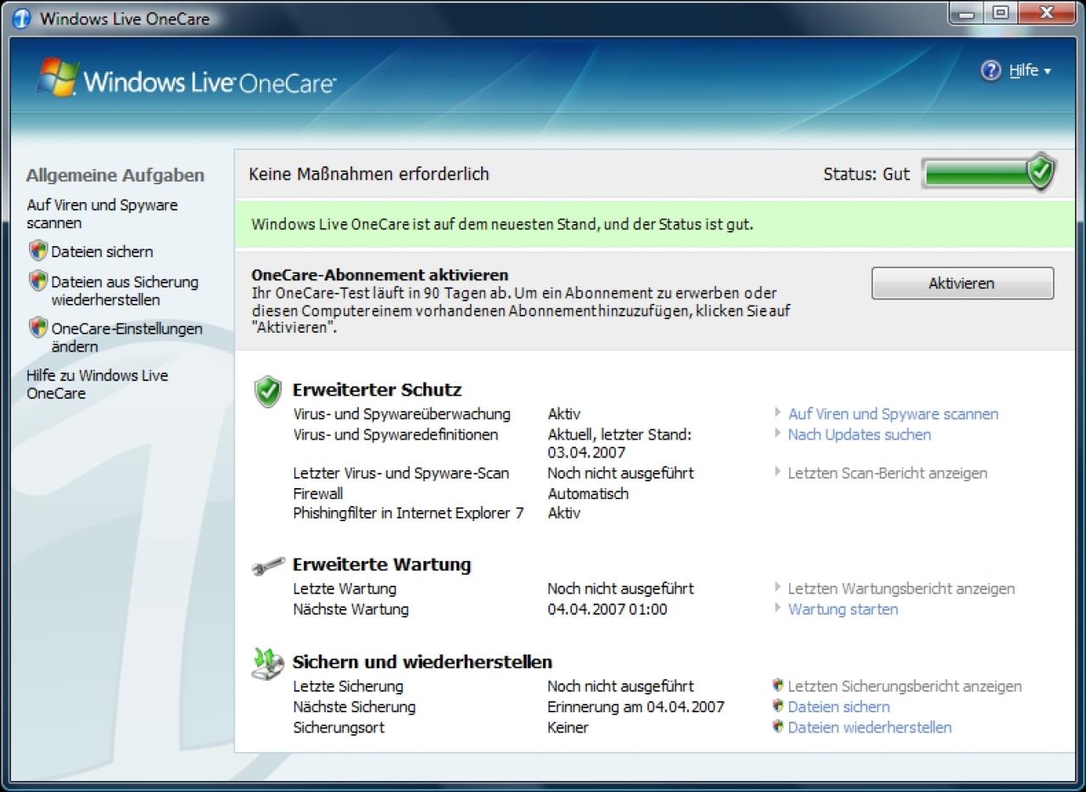Screen dimensions: 1086x792
Task: Click the Status: Gut label
Action: coord(866,174)
